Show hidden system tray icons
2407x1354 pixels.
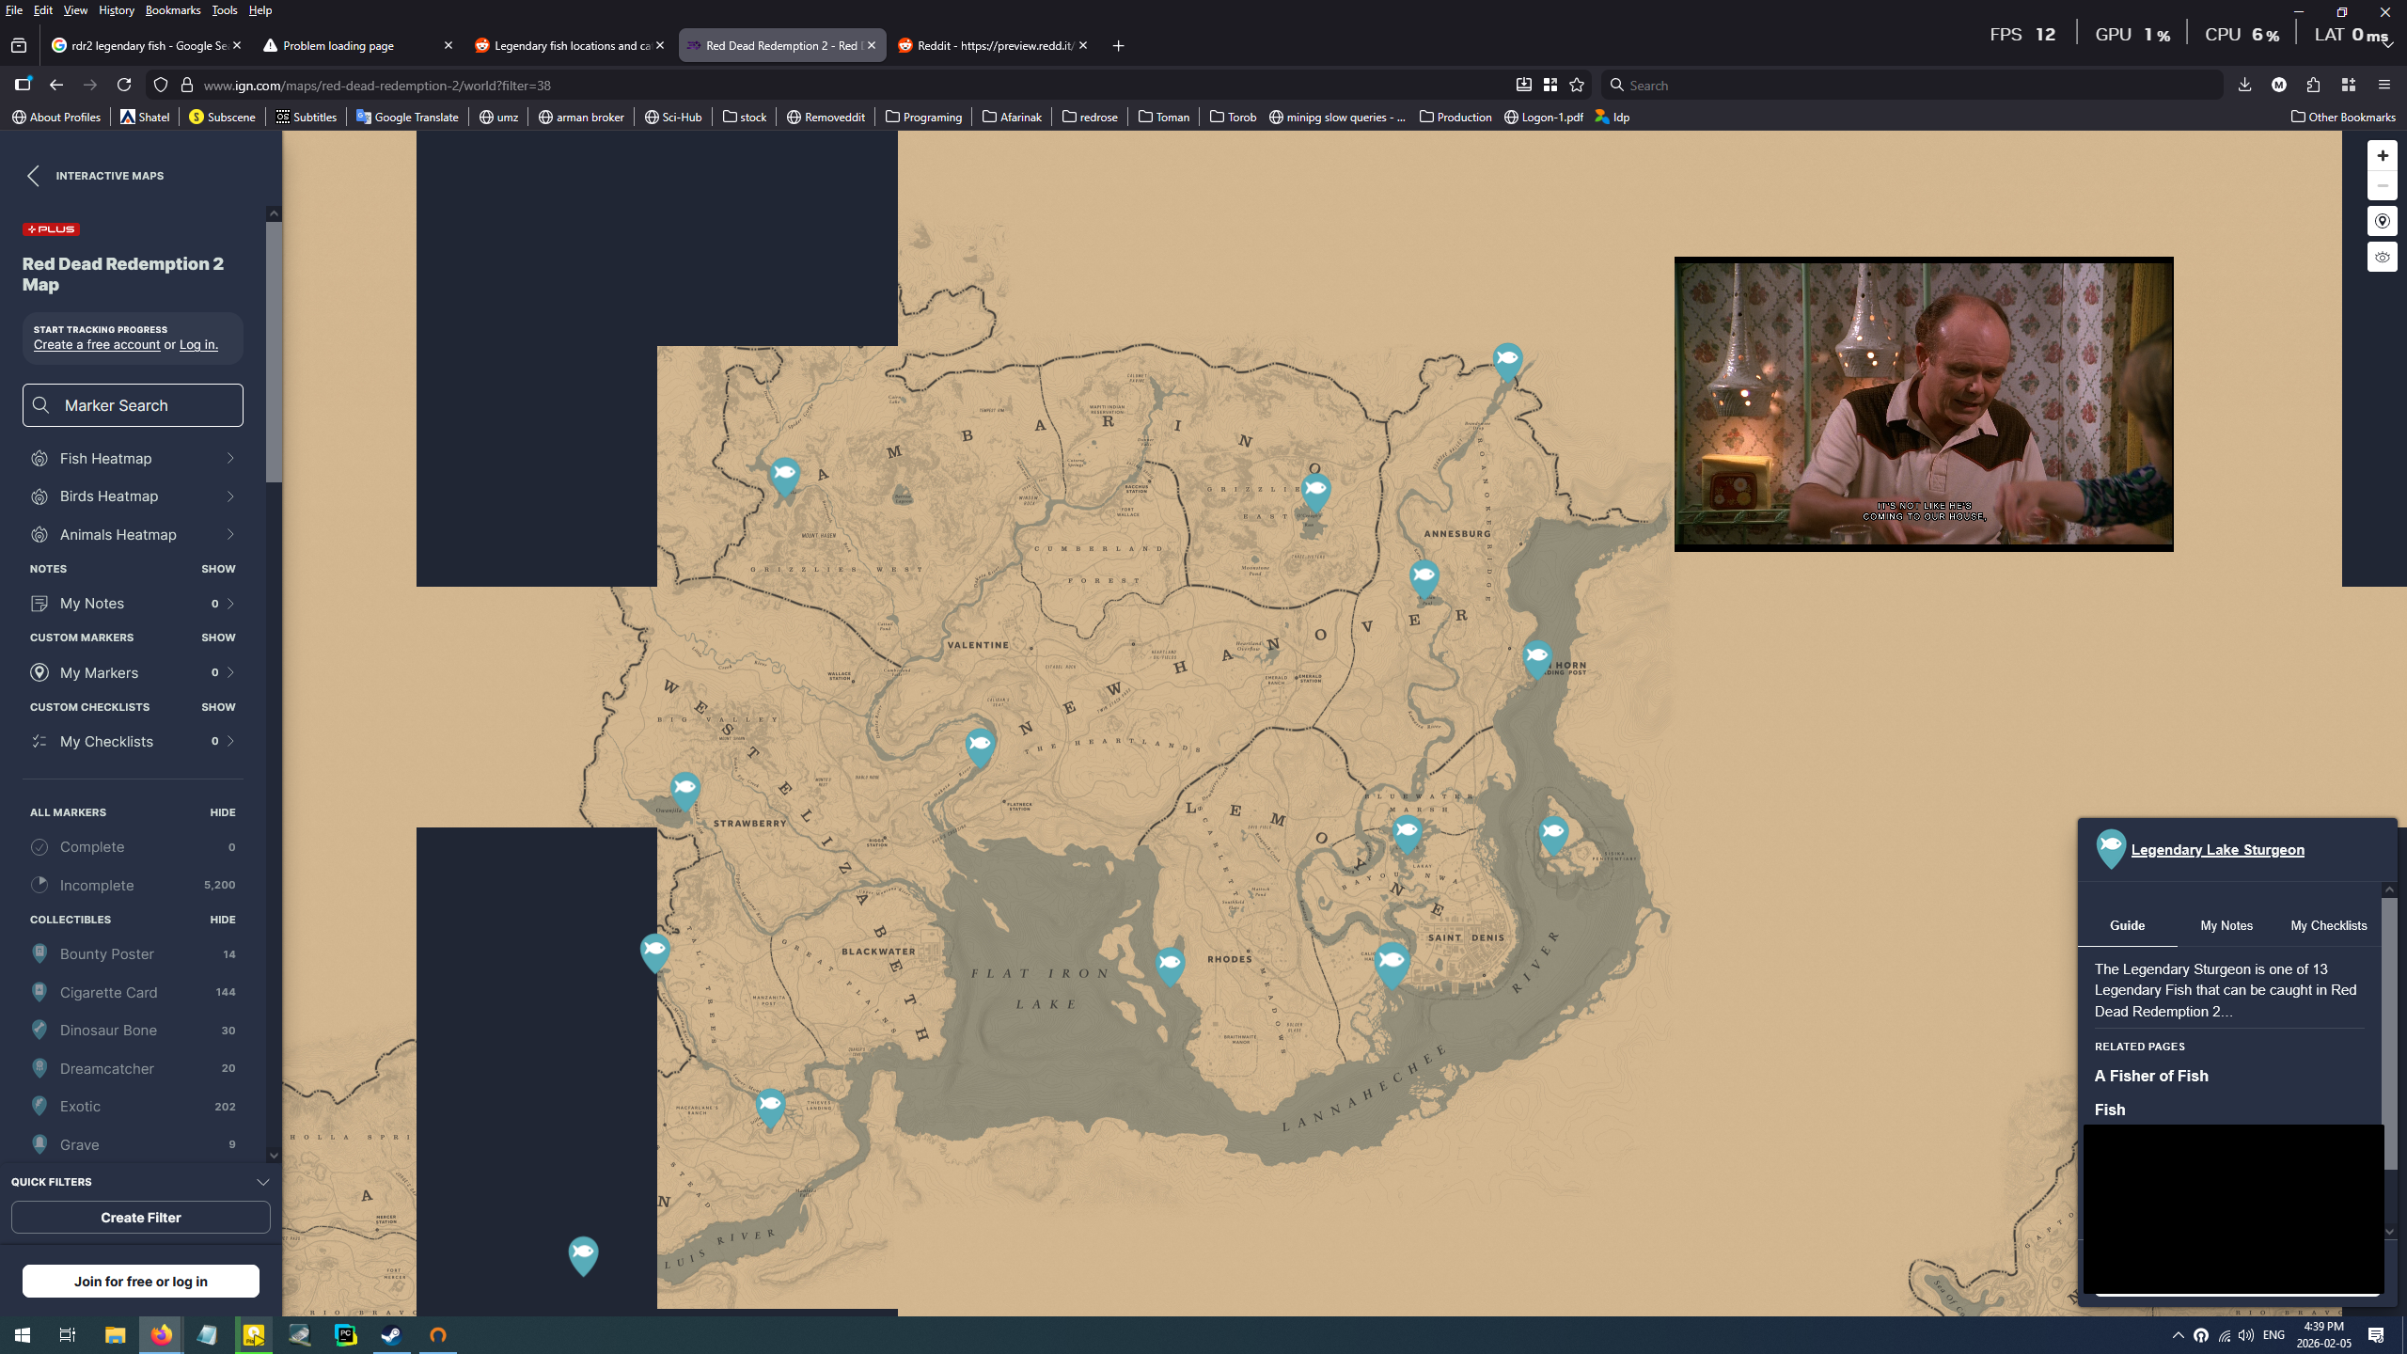(2178, 1335)
